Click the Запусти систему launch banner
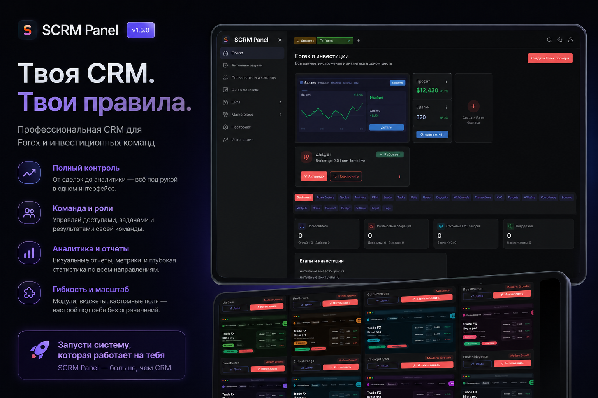598x398 pixels. pos(101,355)
